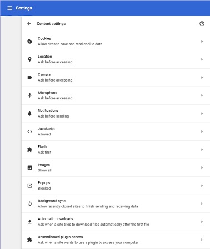Go back using the arrow icon
This screenshot has width=210, height=249.
[29, 23]
